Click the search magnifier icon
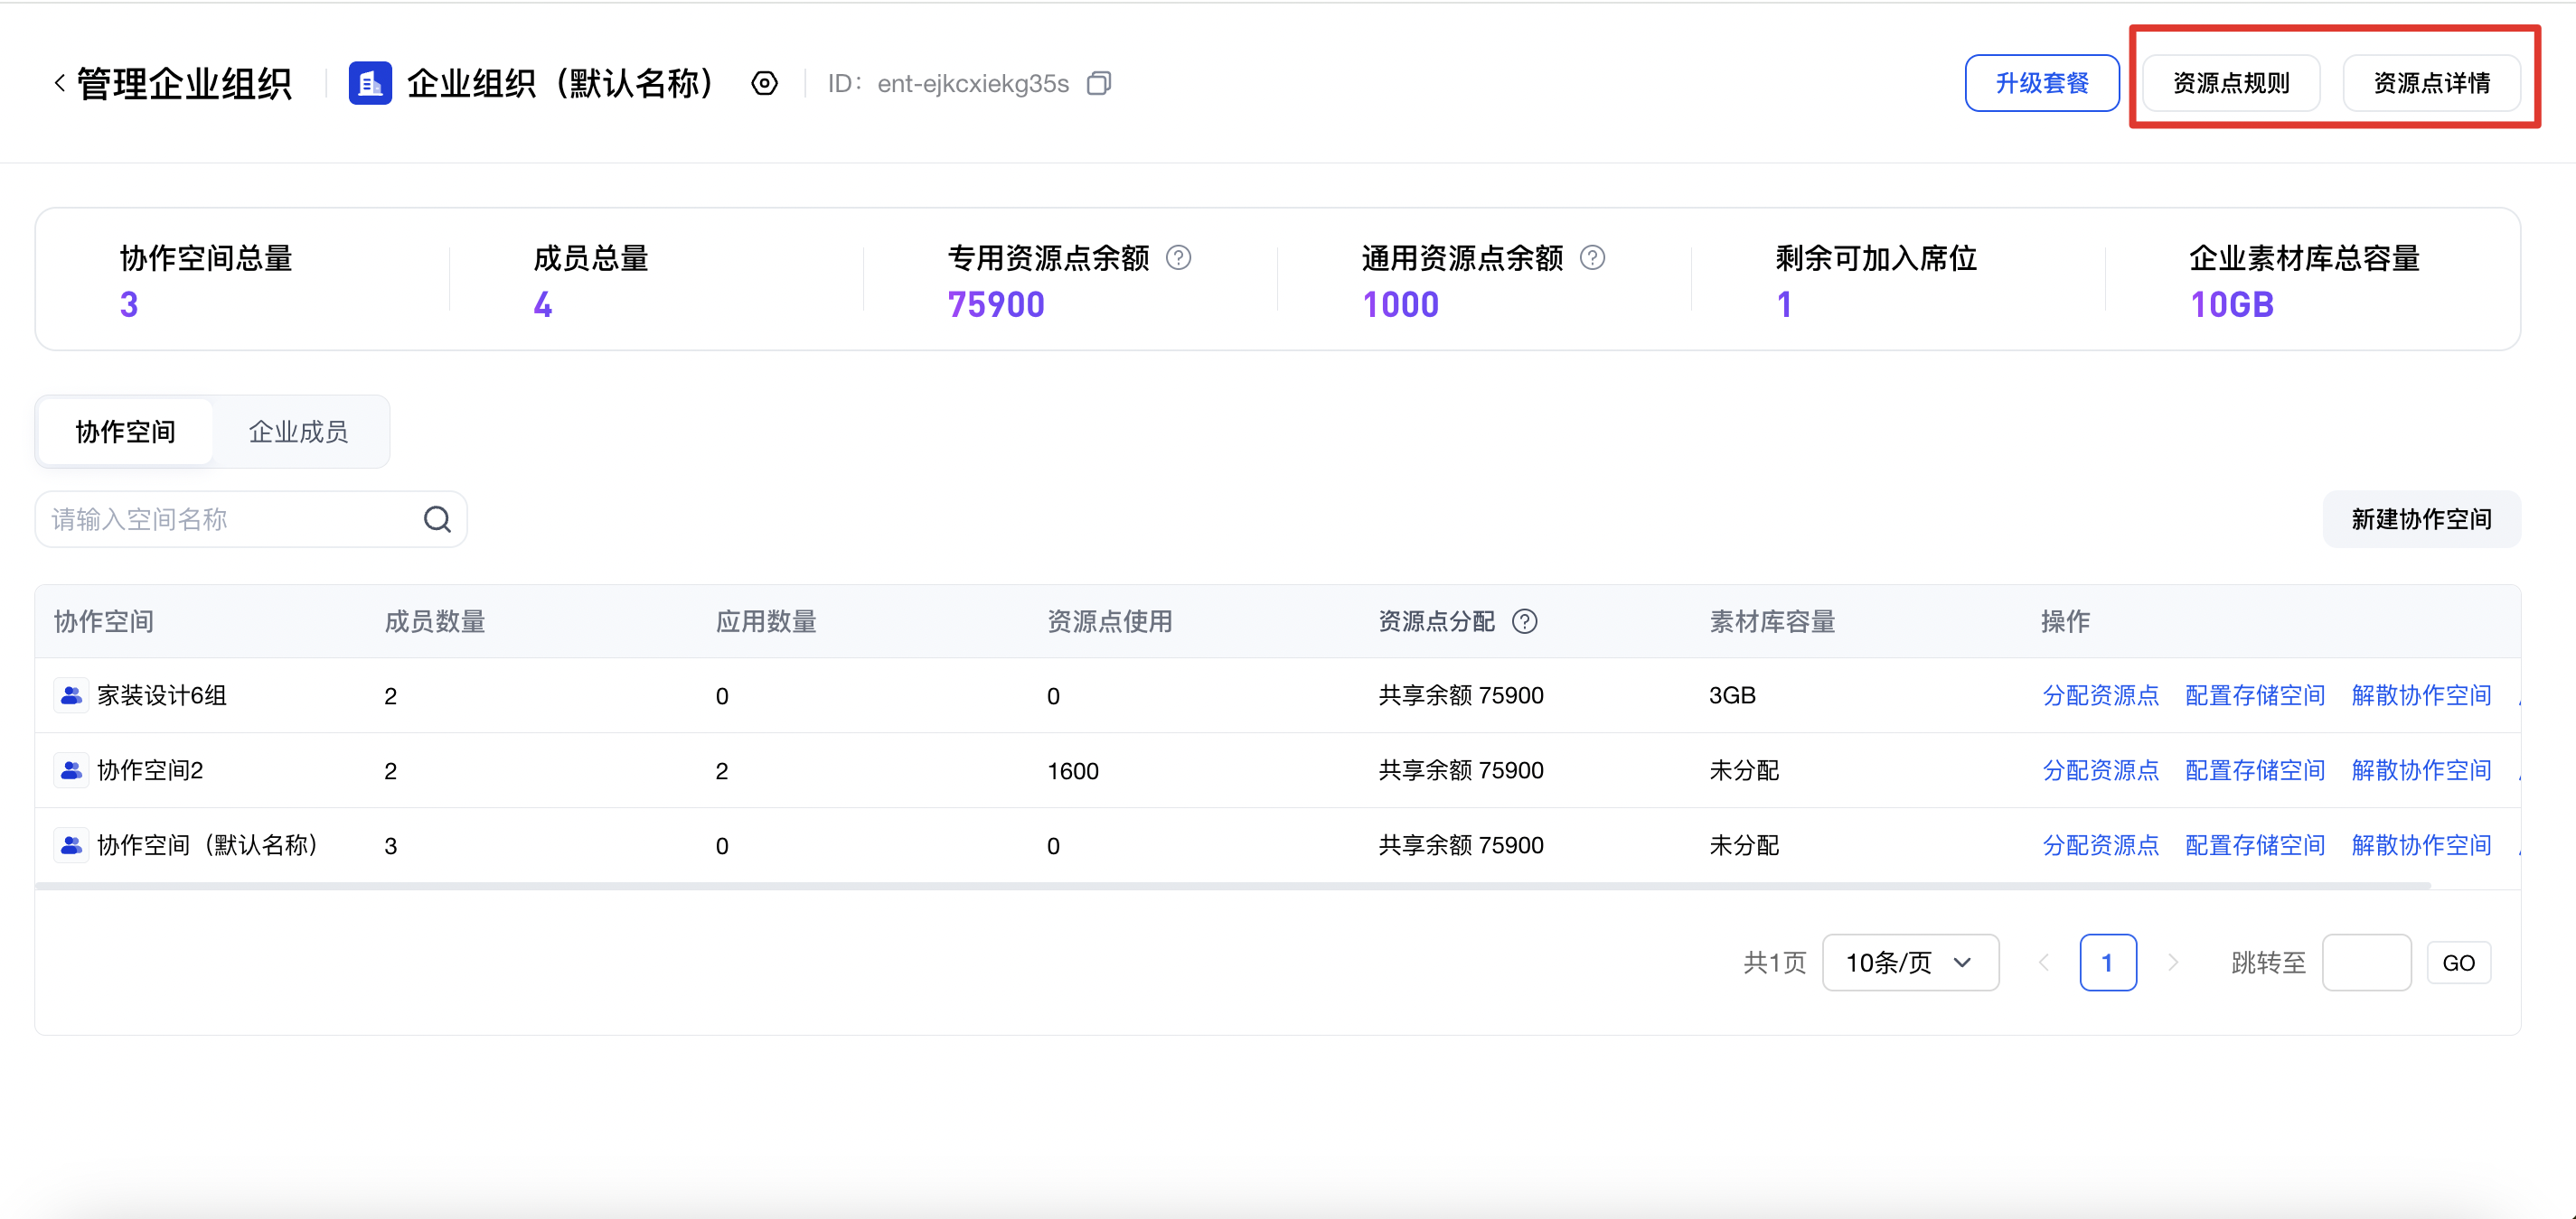The image size is (2576, 1219). pos(437,519)
